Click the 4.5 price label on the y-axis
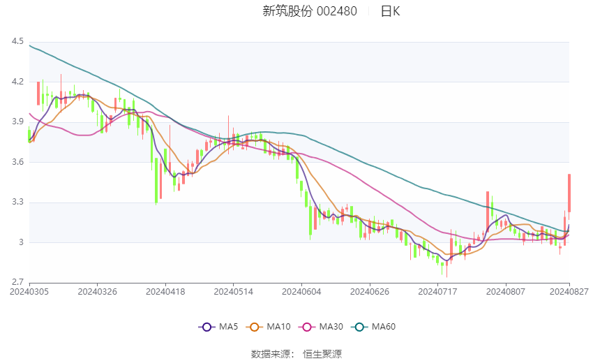 tap(17, 42)
